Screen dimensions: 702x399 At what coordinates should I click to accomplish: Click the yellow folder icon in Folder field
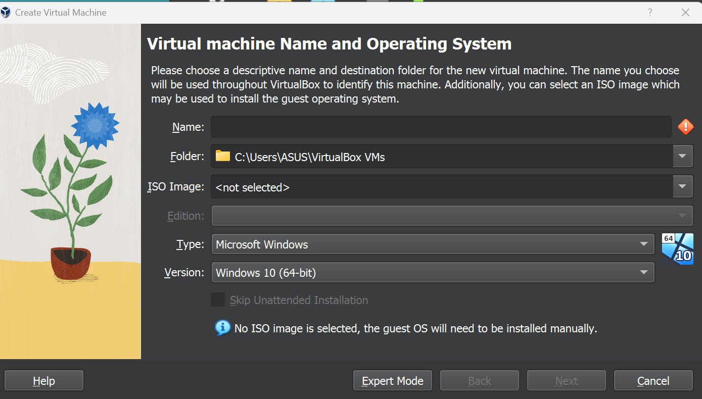[222, 156]
